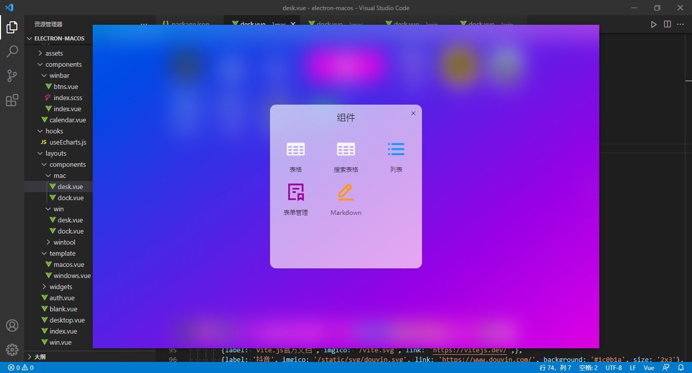
Task: Click the 表格 table component icon
Action: [295, 150]
